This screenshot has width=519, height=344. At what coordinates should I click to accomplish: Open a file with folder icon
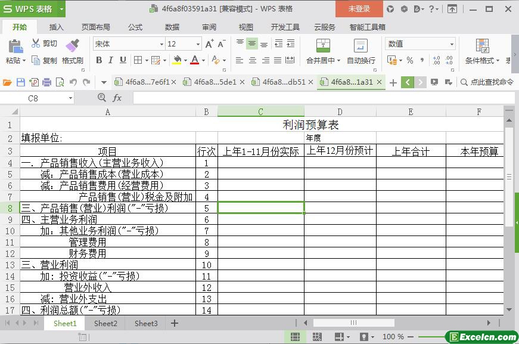point(7,82)
